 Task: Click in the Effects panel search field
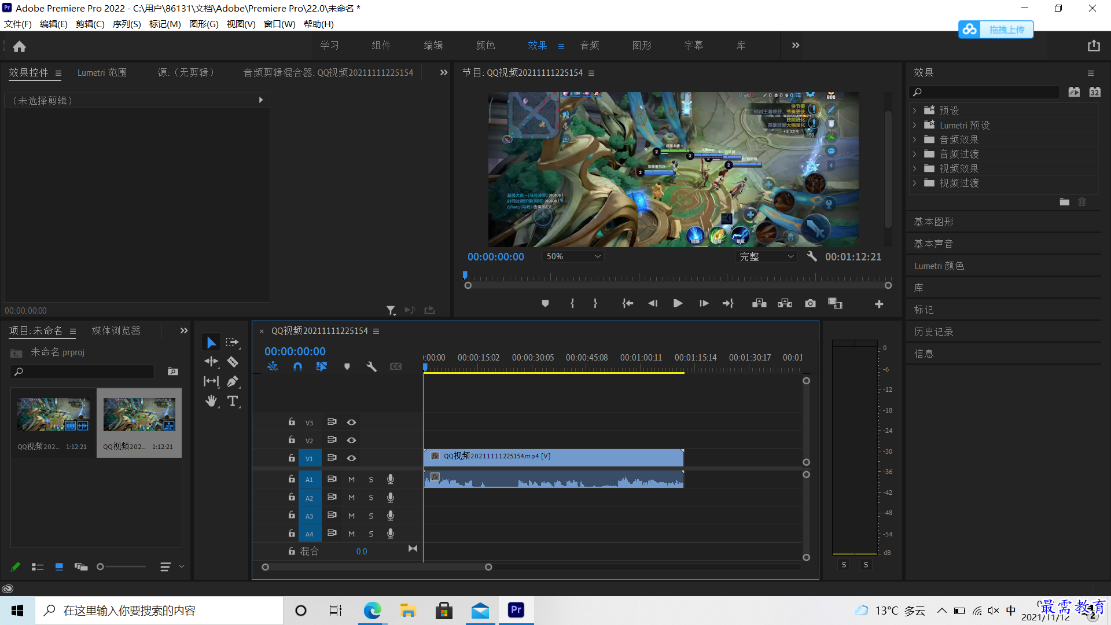coord(985,92)
